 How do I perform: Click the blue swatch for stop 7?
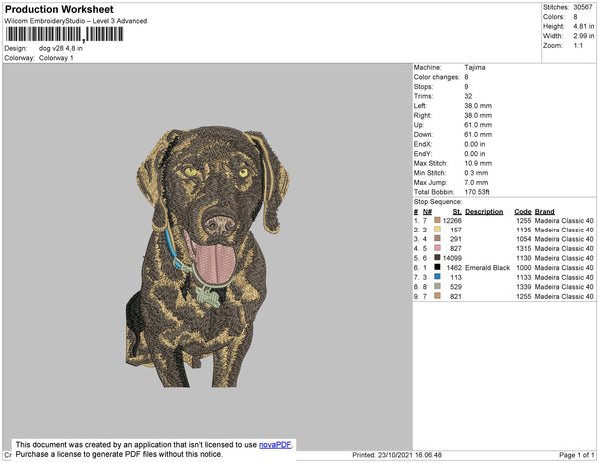(x=437, y=277)
